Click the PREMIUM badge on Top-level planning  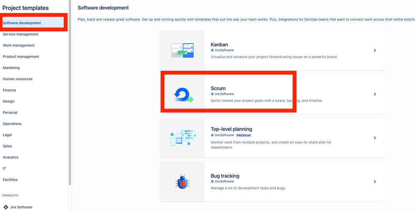point(243,135)
